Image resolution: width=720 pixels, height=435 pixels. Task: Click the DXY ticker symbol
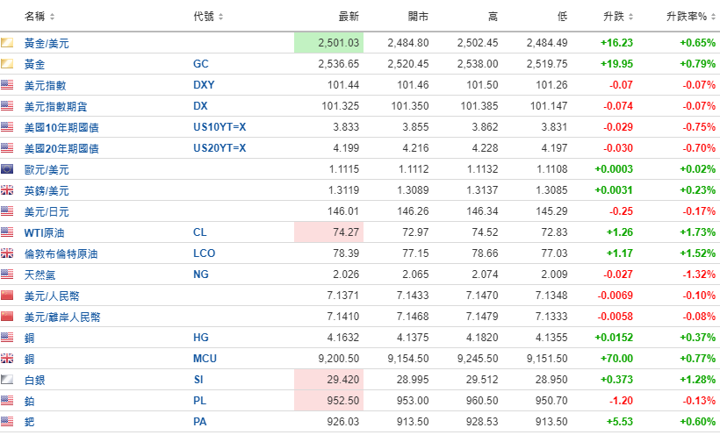tap(204, 85)
